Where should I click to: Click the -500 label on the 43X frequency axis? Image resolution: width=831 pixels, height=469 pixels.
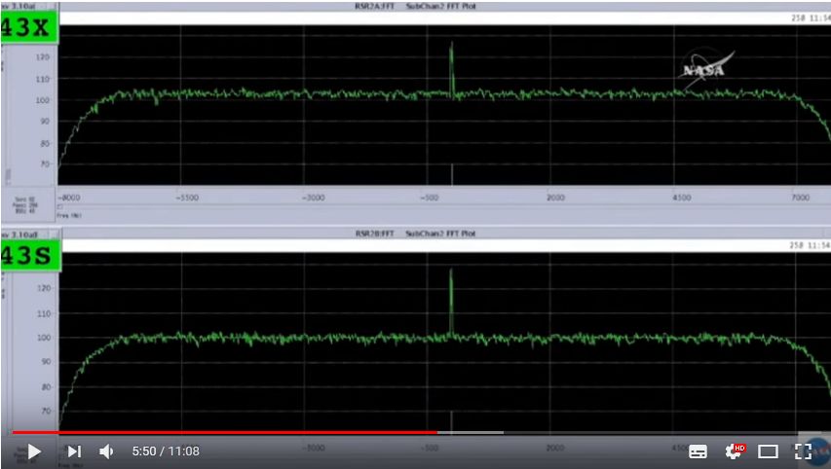pyautogui.click(x=430, y=198)
